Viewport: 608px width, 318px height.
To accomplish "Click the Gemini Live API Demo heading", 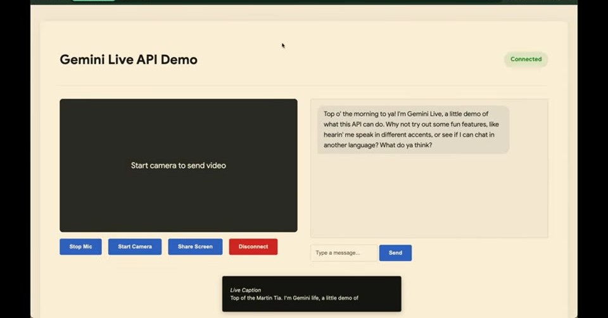I will click(129, 59).
